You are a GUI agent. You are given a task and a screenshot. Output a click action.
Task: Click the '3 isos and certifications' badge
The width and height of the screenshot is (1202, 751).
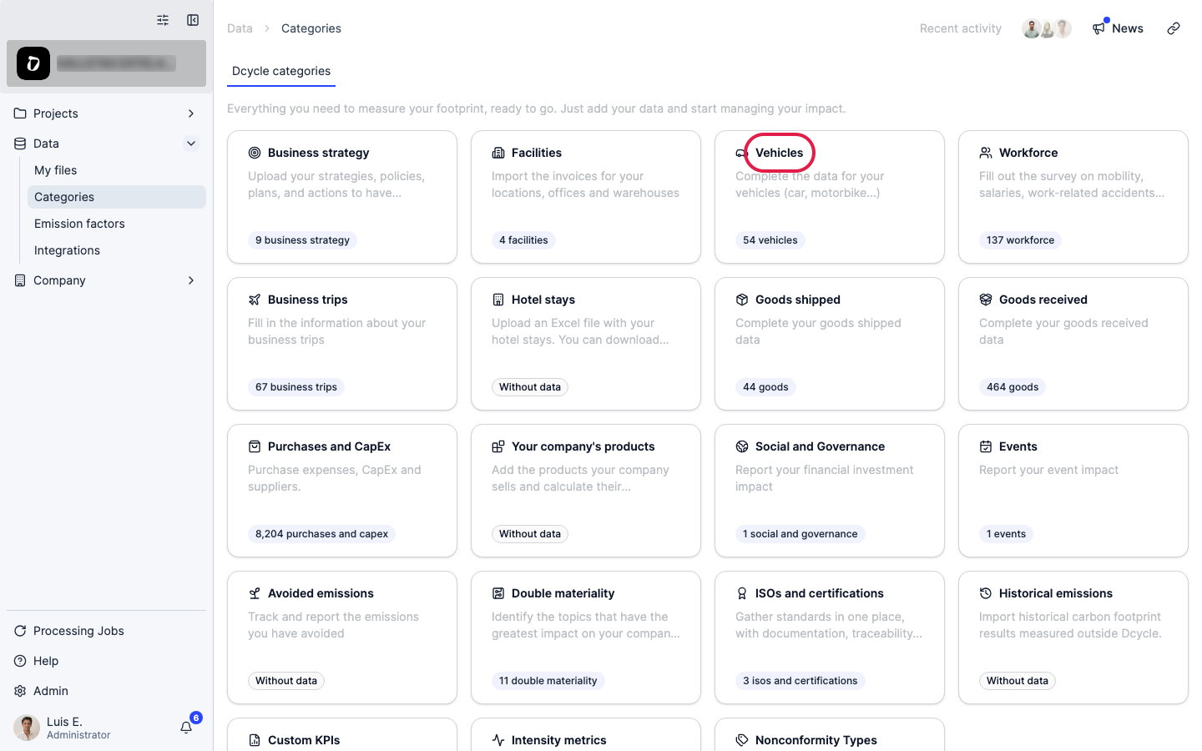(800, 681)
